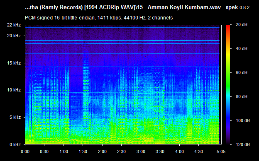Click the spek 0.8.2 version label
Viewport: 259px width, 161px height.
tap(237, 7)
